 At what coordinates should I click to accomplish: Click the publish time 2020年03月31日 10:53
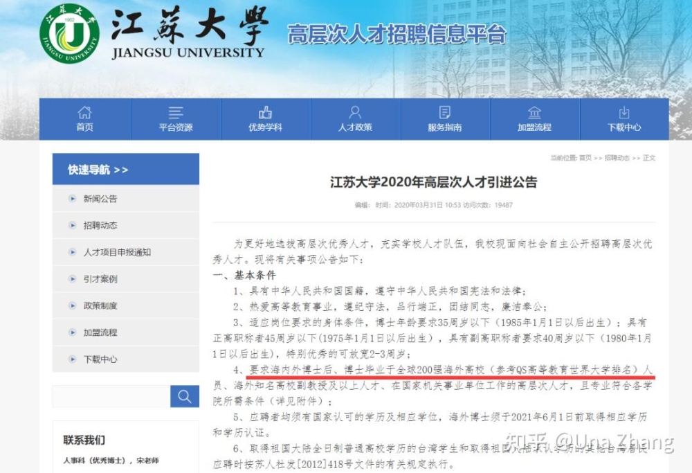coord(427,205)
